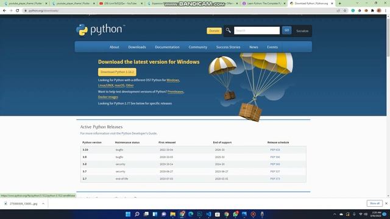Image resolution: width=390 pixels, height=219 pixels.
Task: Expand the downloaded jpg file options
Action: (43, 204)
